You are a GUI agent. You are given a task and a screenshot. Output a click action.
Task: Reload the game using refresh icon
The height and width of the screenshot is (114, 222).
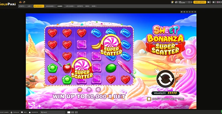click(x=187, y=12)
